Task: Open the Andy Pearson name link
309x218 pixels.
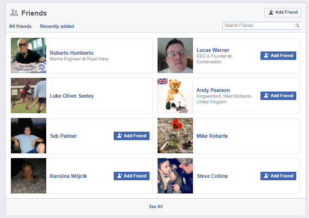Action: pyautogui.click(x=213, y=90)
